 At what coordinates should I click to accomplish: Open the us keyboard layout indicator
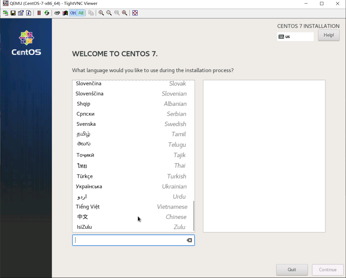[295, 36]
